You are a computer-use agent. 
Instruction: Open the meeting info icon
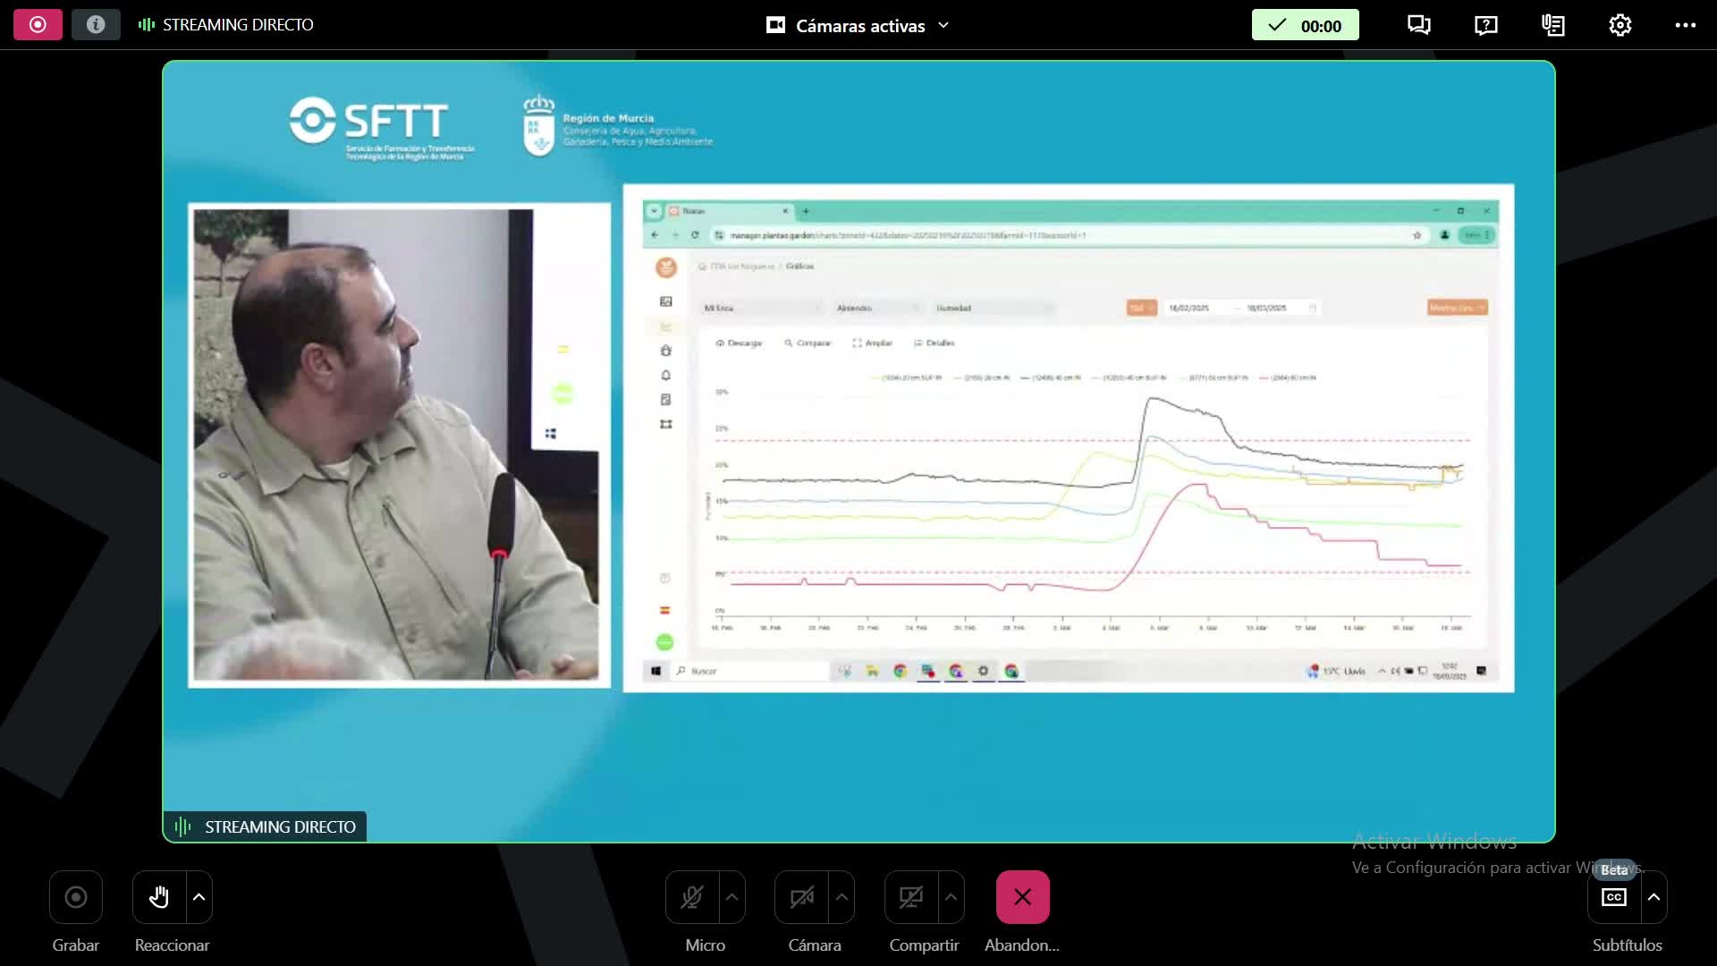point(96,24)
